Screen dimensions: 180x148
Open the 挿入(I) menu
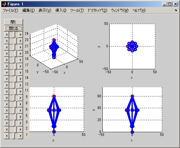point(61,10)
